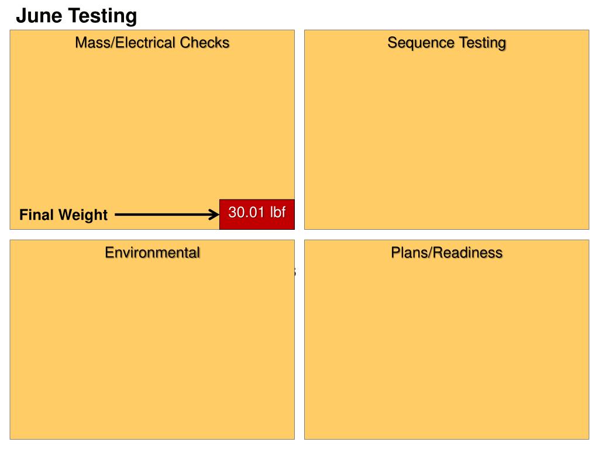Select the "Sequence Testing" panel heading
The width and height of the screenshot is (599, 449).
point(446,43)
